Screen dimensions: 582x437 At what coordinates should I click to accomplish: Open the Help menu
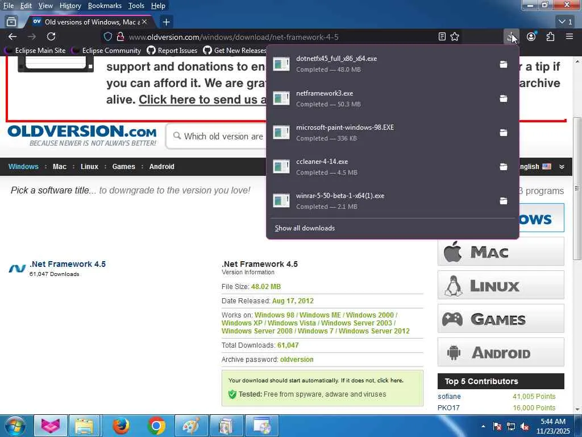[x=158, y=6]
